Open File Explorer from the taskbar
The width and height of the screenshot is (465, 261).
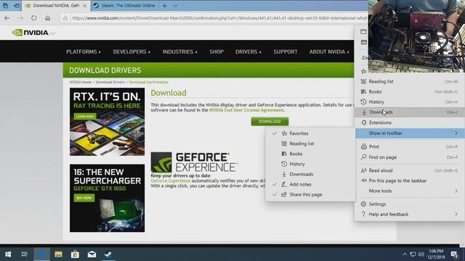click(58, 254)
